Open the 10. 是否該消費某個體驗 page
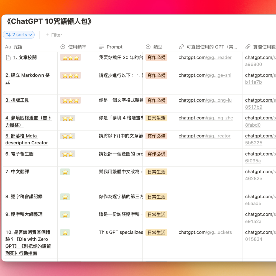276x276 pixels. pyautogui.click(x=28, y=243)
